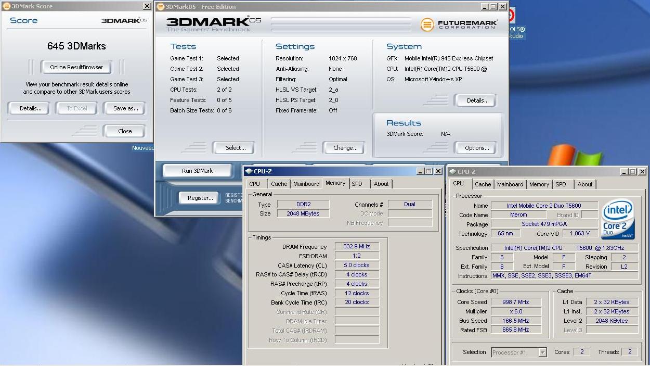Open Memory tab in right CPU-Z window
Screen dimensions: 650x366
(539, 184)
